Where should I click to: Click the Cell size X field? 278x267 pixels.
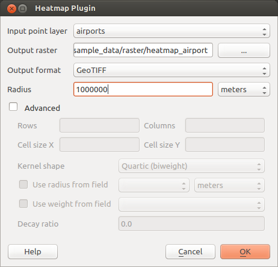pyautogui.click(x=99, y=145)
